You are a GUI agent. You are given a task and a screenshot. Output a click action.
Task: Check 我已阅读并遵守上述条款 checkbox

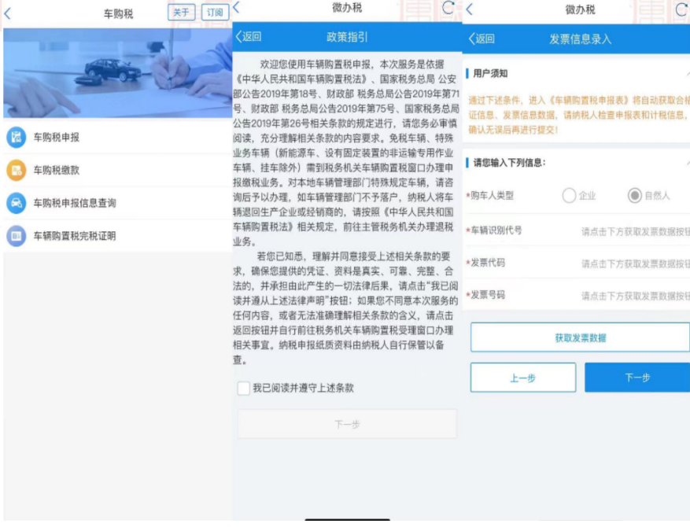pyautogui.click(x=244, y=388)
